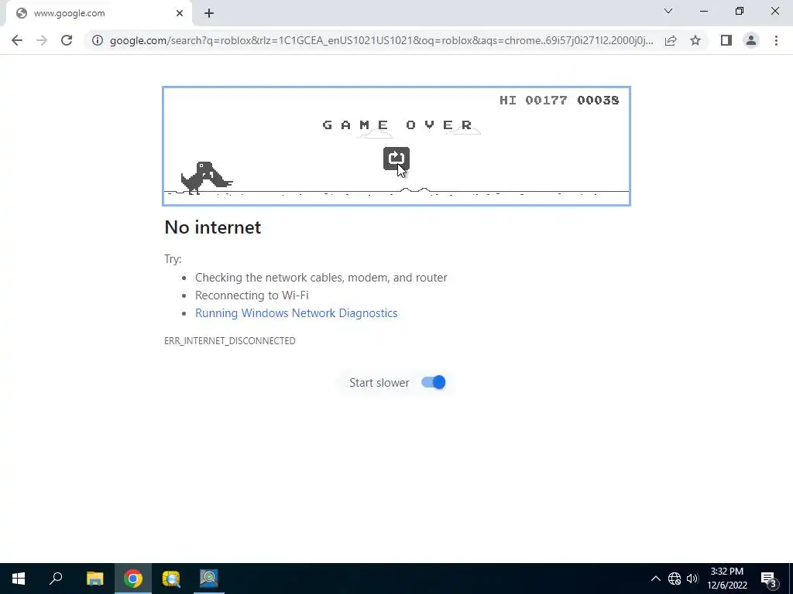Open the tab search dropdown

[x=668, y=11]
